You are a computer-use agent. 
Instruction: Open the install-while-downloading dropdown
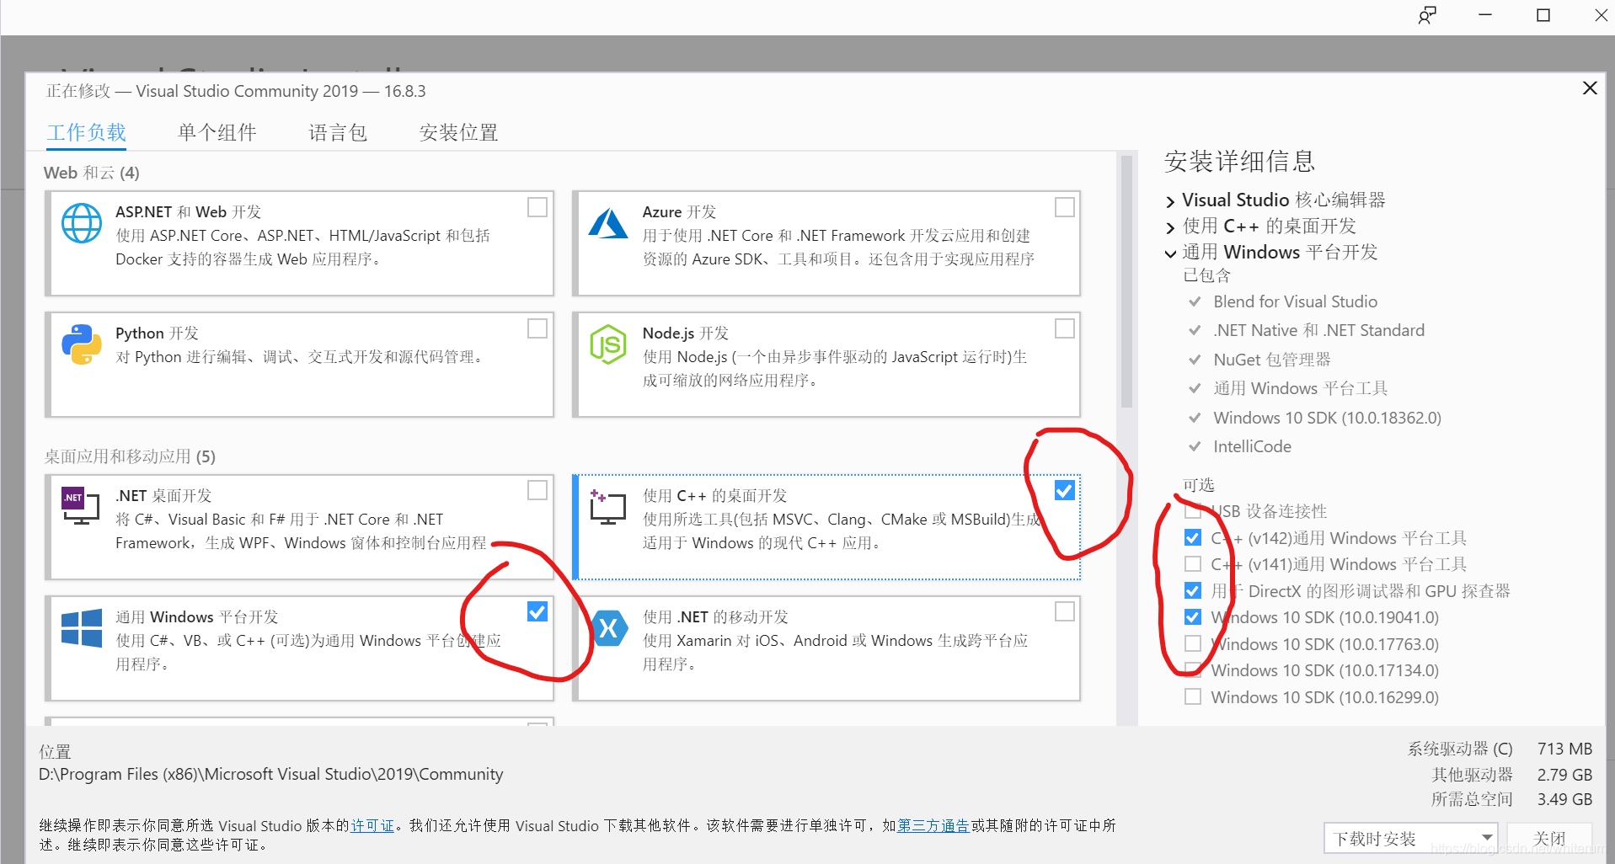(1411, 839)
